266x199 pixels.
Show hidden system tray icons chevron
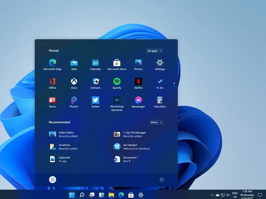tap(212, 195)
